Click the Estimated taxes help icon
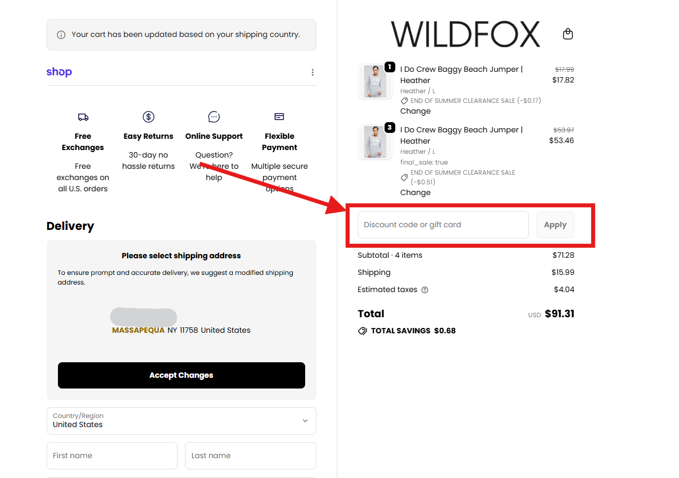This screenshot has height=478, width=679. (x=425, y=290)
